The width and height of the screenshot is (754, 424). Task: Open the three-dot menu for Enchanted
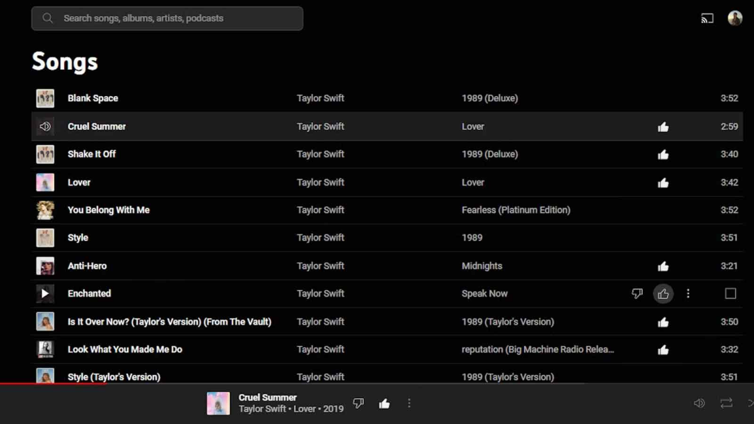688,293
